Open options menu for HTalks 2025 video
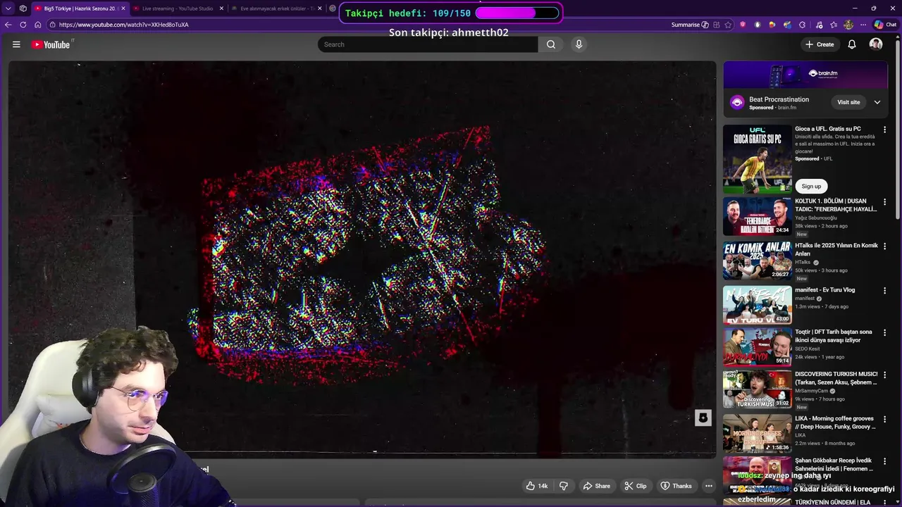This screenshot has height=507, width=902. 885,246
